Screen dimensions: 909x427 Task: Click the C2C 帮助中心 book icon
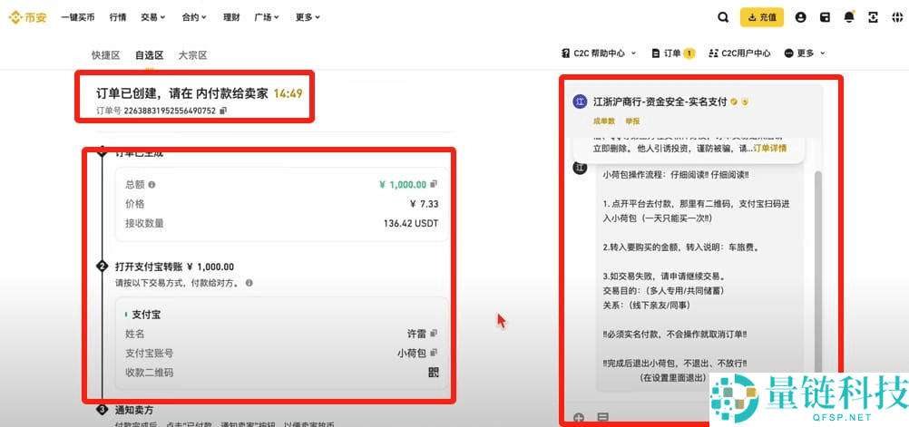[x=565, y=53]
